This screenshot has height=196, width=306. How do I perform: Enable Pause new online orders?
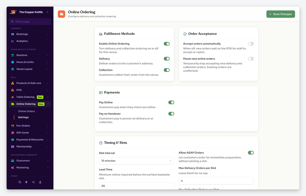point(251,59)
